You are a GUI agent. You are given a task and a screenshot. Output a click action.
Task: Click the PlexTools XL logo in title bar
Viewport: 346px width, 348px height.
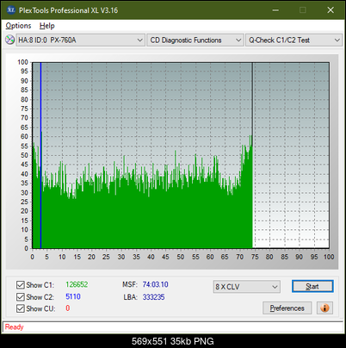click(x=10, y=10)
